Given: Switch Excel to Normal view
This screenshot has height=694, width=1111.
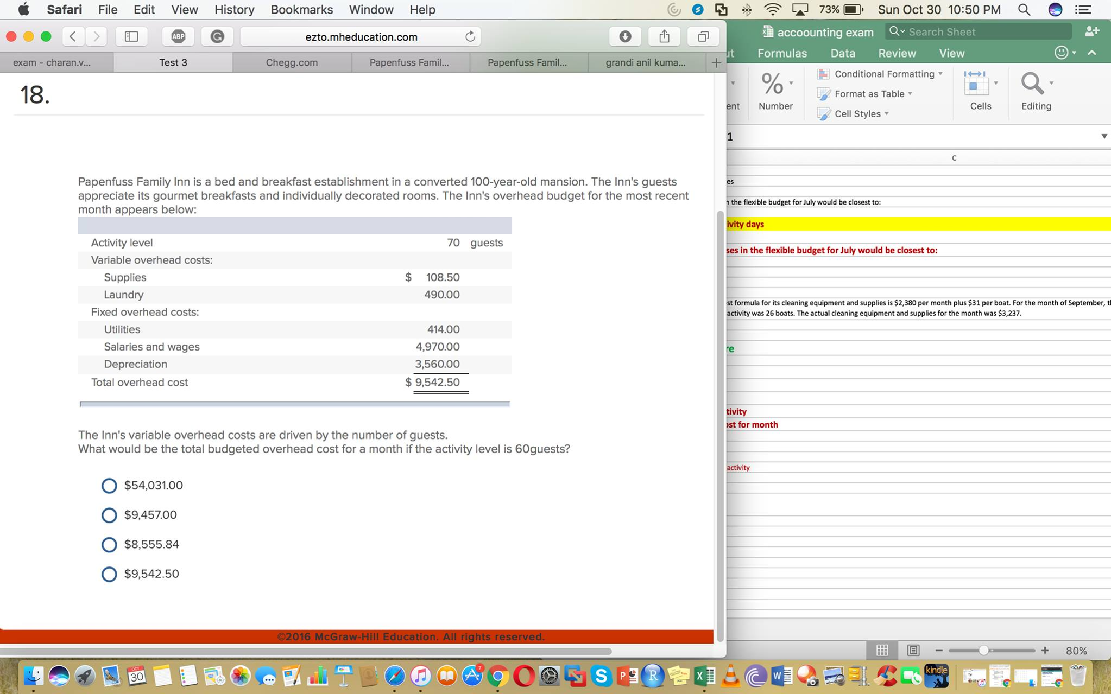Looking at the screenshot, I should [882, 650].
